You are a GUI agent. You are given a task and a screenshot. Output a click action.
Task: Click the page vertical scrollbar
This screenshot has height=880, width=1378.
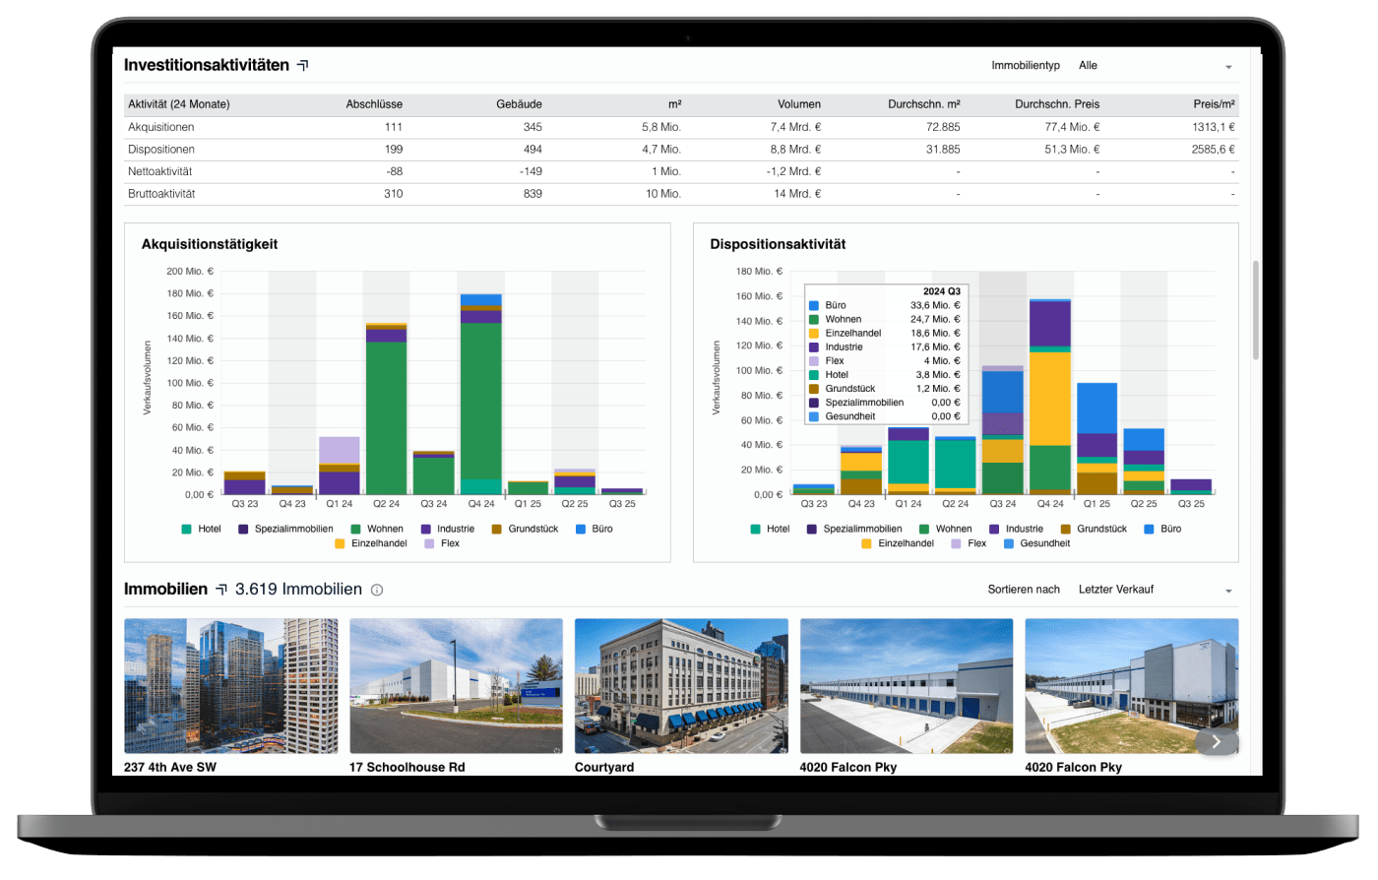point(1255,310)
